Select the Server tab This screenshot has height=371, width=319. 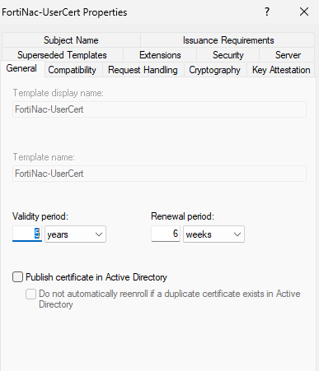(x=288, y=55)
